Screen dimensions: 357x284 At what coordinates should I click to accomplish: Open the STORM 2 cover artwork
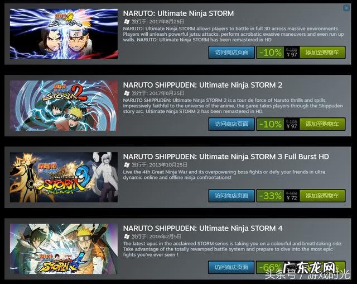pyautogui.click(x=64, y=106)
